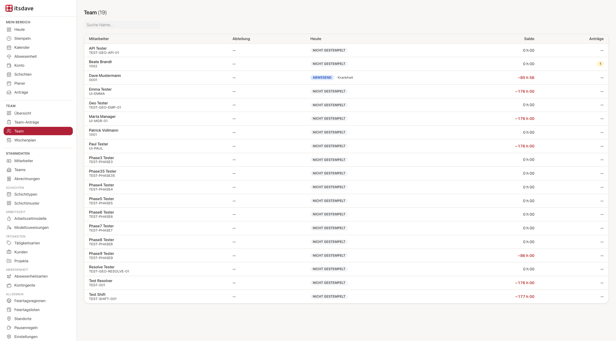Click the Paul Tester name
Viewport: 616px width, 341px height.
click(99, 144)
